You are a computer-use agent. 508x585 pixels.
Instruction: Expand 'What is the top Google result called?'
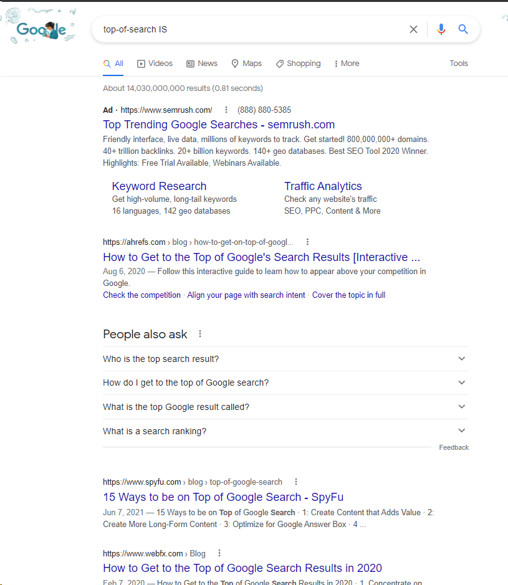(x=285, y=407)
